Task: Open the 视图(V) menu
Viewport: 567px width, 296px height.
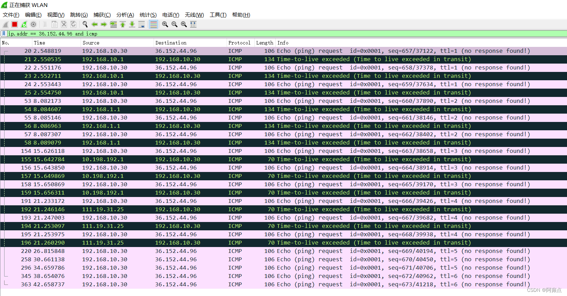Action: click(56, 15)
